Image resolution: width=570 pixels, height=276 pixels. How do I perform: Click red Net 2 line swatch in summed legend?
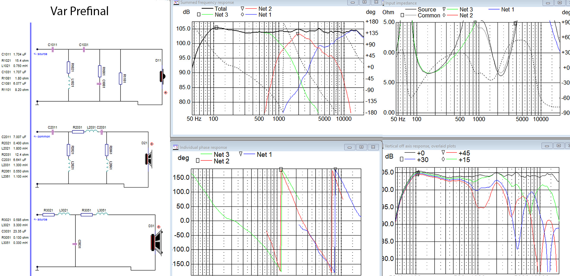pyautogui.click(x=251, y=9)
